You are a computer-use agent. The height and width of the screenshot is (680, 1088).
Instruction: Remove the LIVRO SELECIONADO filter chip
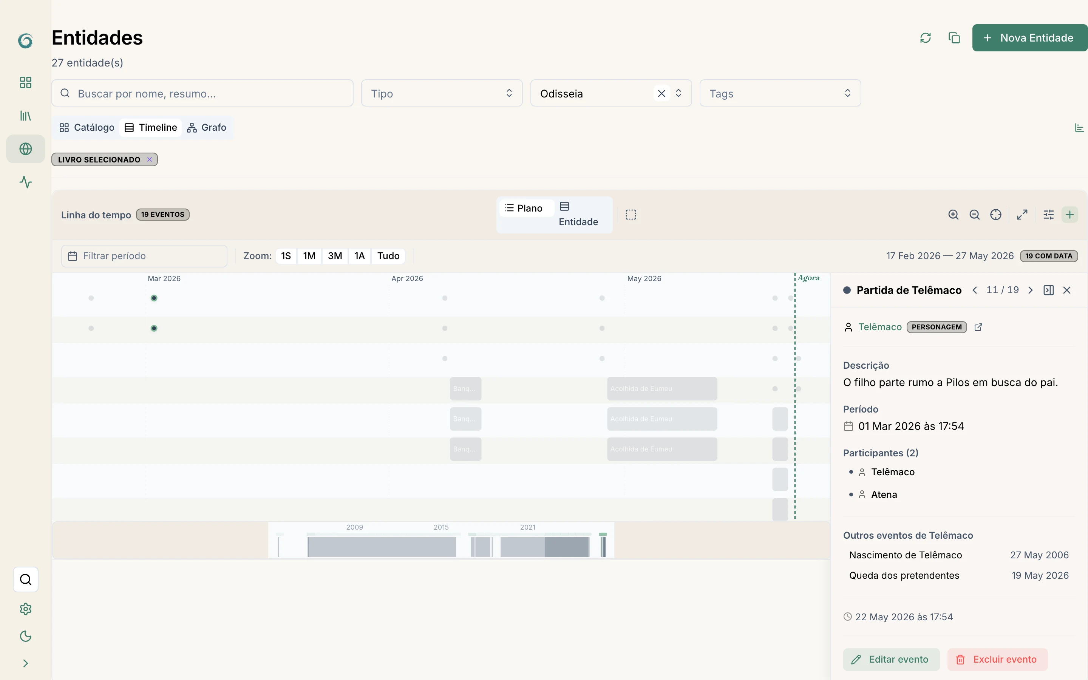point(150,160)
